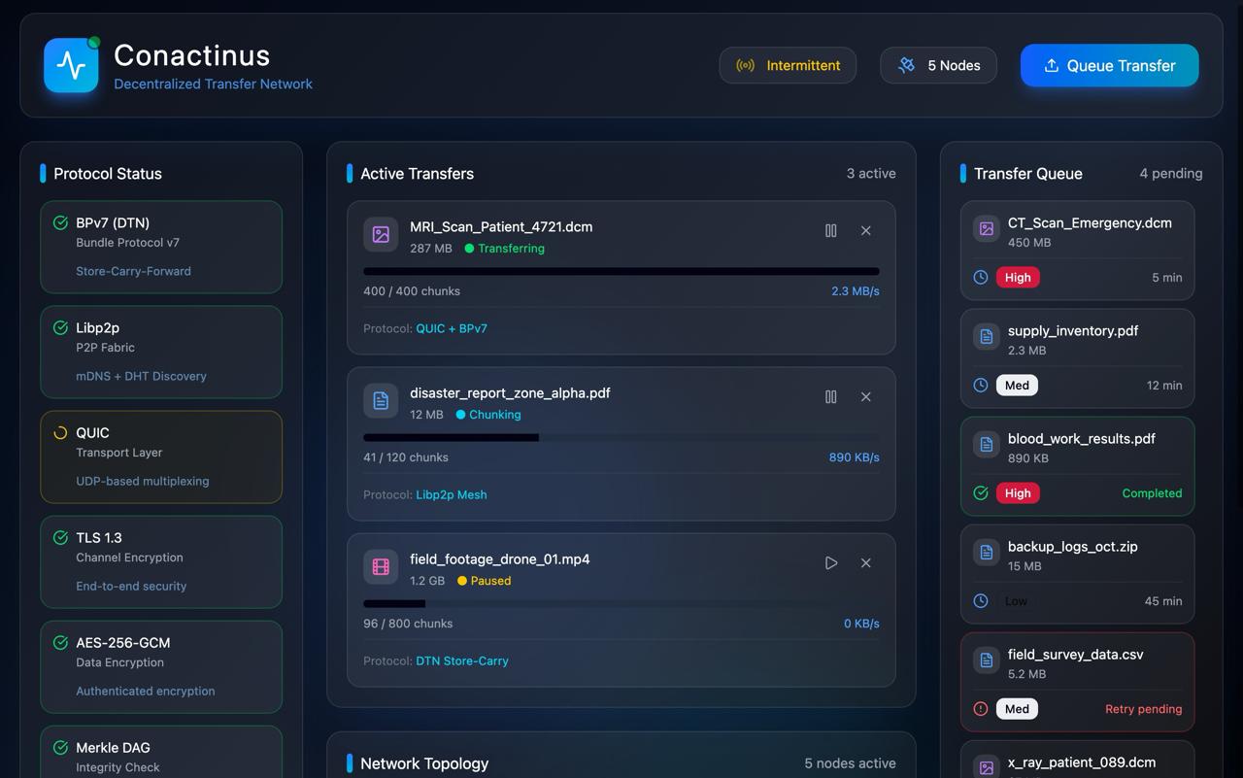Click the 5 Nodes indicator
The height and width of the screenshot is (778, 1243).
tap(938, 65)
